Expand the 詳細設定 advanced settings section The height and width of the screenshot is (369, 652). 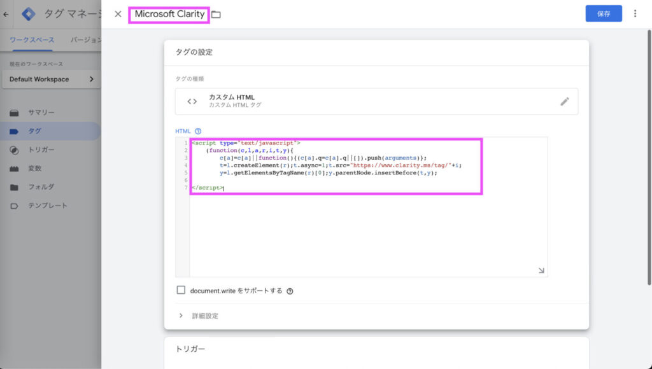(205, 316)
